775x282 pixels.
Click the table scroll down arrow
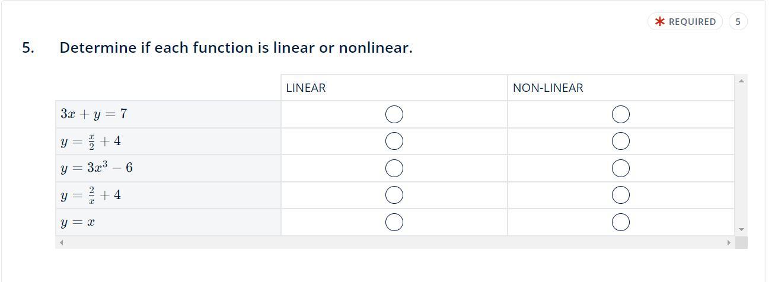(x=741, y=229)
